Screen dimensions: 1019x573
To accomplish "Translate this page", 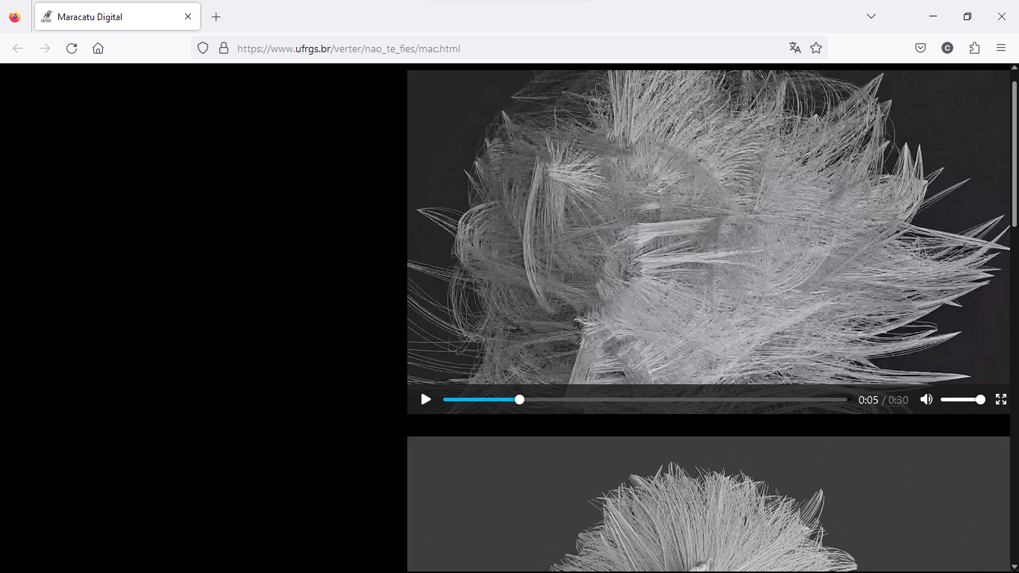I will tap(795, 48).
